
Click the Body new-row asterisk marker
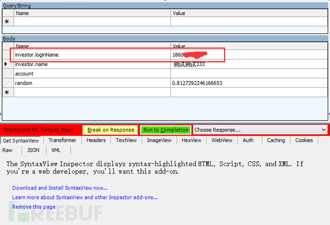(7, 92)
